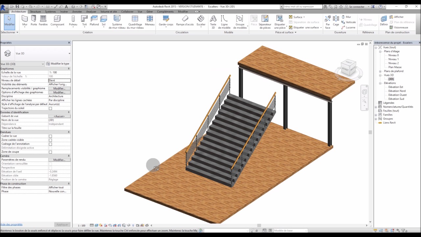The width and height of the screenshot is (421, 237).
Task: Close the Propriétés panel
Action: 69,43
